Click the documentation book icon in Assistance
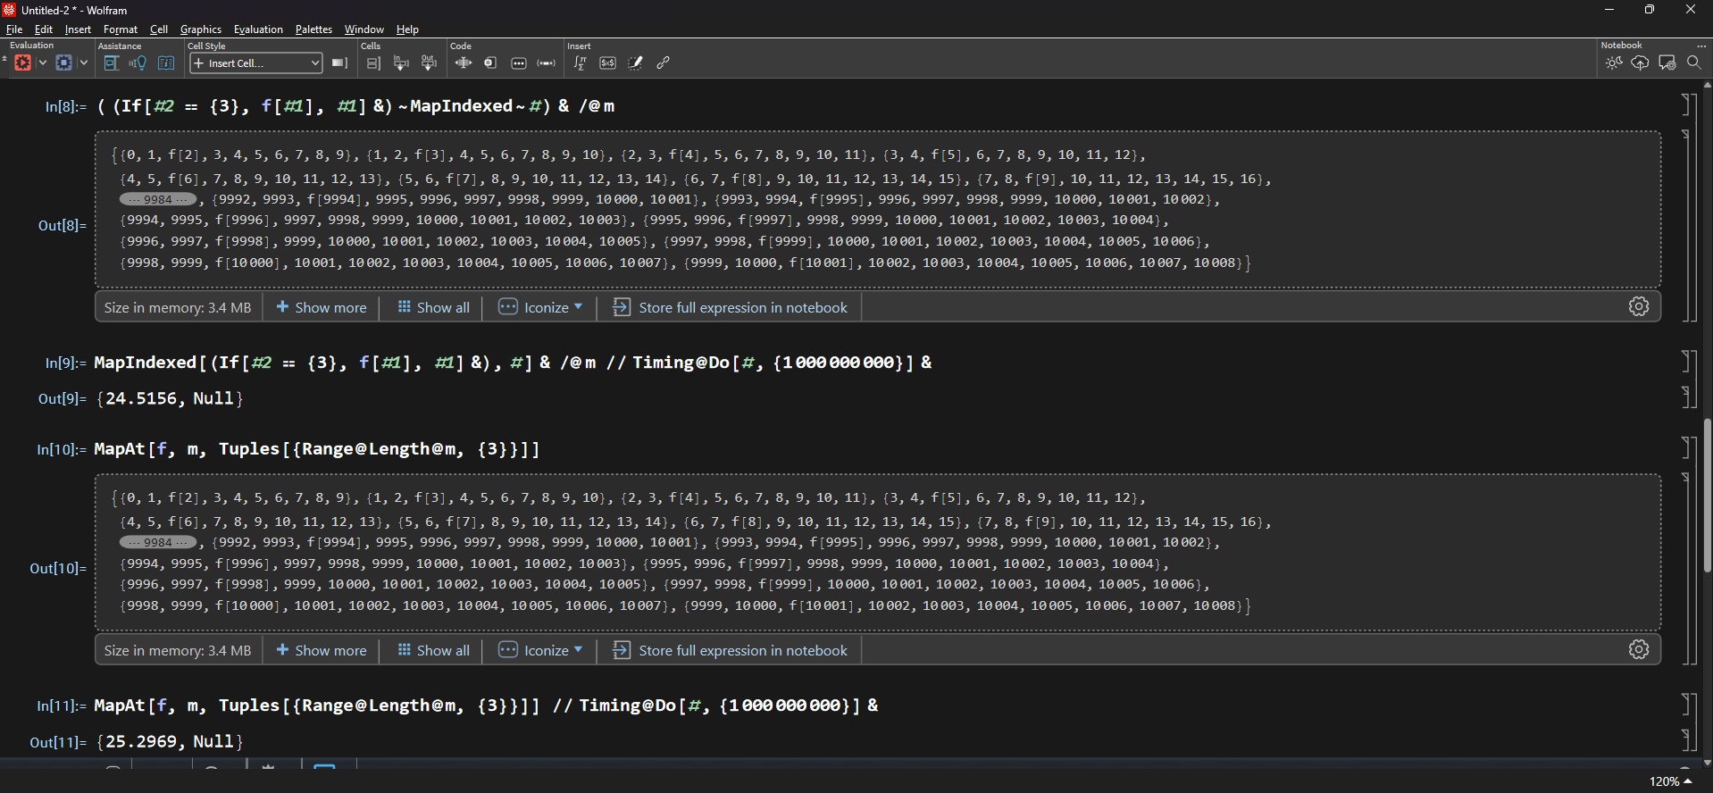 point(166,63)
